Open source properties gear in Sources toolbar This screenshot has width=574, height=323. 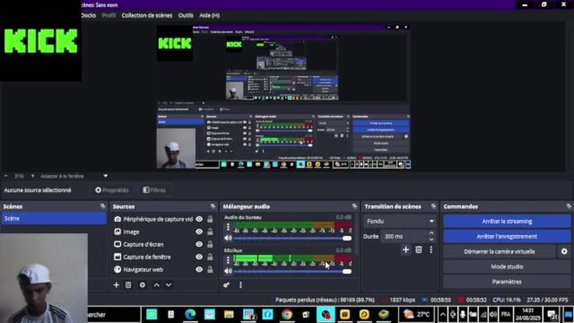142,285
